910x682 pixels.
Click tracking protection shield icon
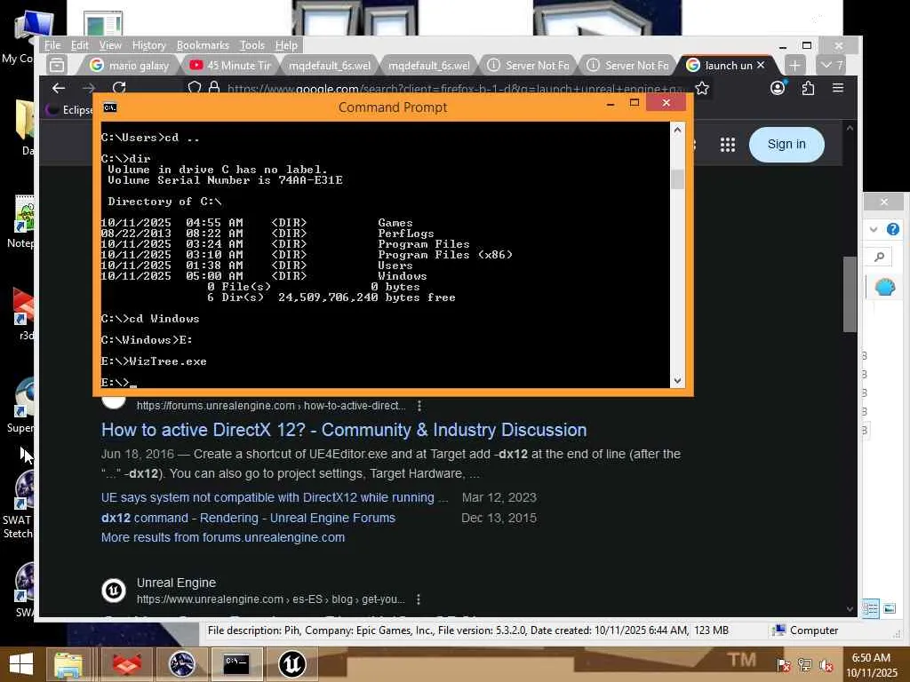(x=195, y=88)
